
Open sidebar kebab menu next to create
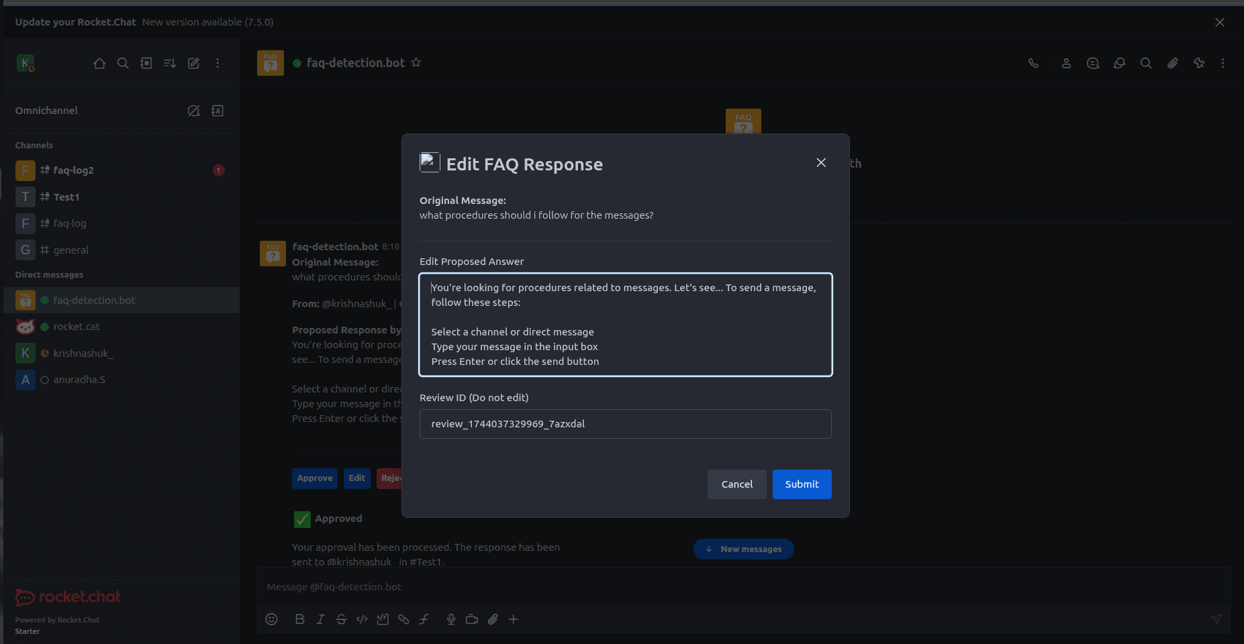tap(218, 63)
